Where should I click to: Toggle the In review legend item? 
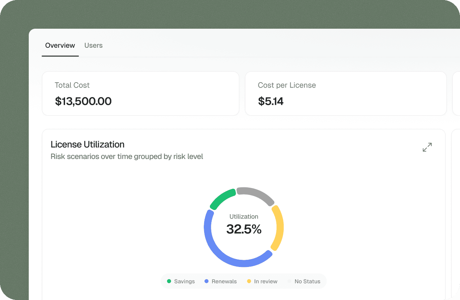(x=262, y=281)
